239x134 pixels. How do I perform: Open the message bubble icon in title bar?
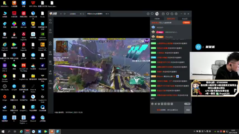pyautogui.click(x=172, y=14)
